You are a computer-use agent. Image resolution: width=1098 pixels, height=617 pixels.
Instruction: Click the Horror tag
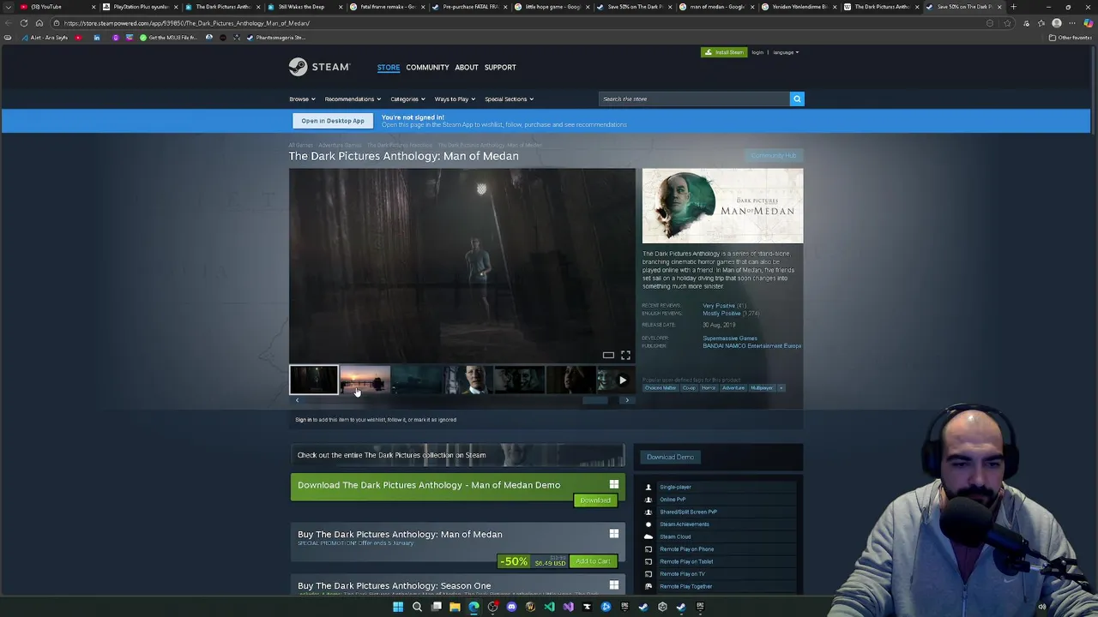click(x=708, y=388)
